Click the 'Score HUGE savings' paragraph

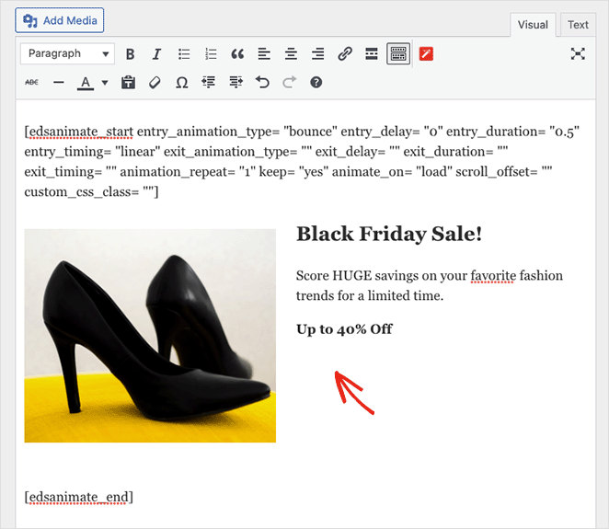[430, 285]
